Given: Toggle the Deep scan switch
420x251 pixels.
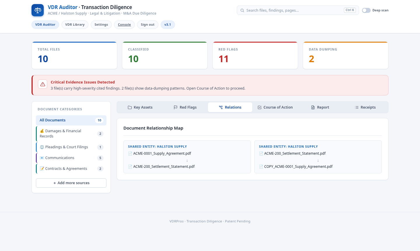Looking at the screenshot, I should pyautogui.click(x=366, y=11).
